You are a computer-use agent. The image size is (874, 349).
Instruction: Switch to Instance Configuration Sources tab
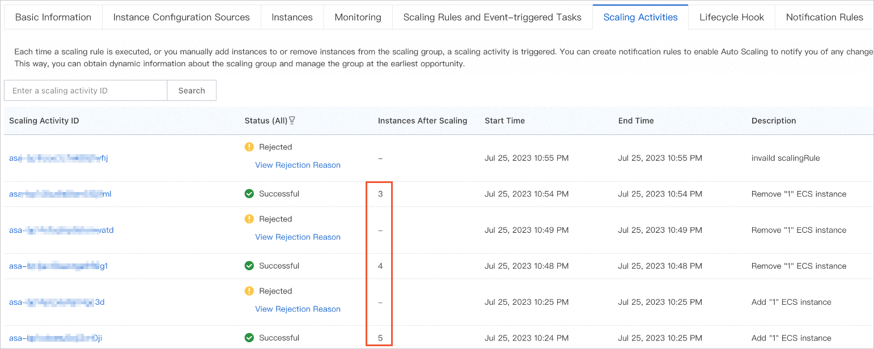pyautogui.click(x=181, y=17)
